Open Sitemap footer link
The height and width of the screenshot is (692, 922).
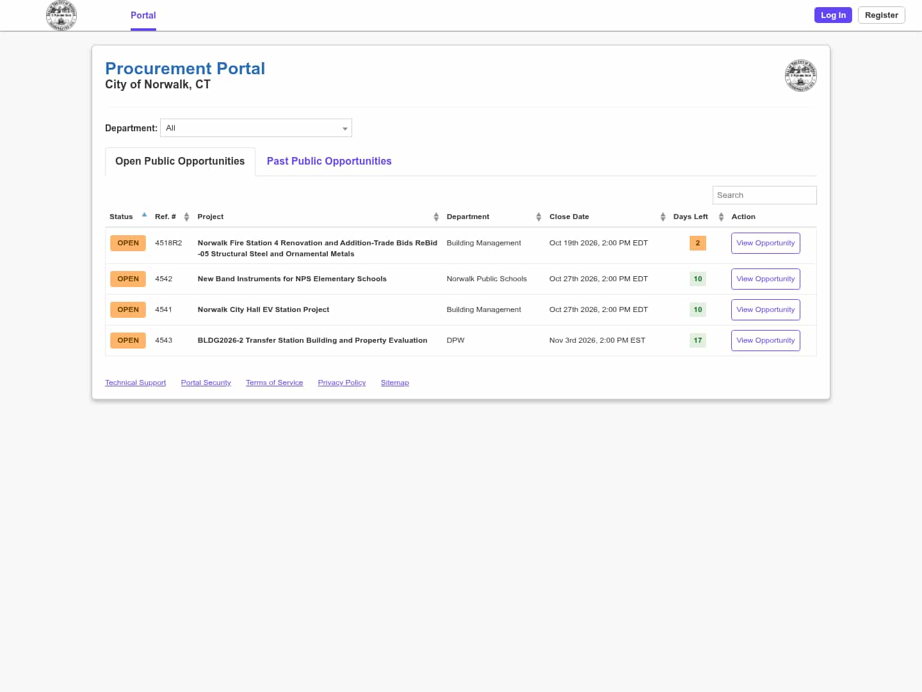(x=394, y=383)
